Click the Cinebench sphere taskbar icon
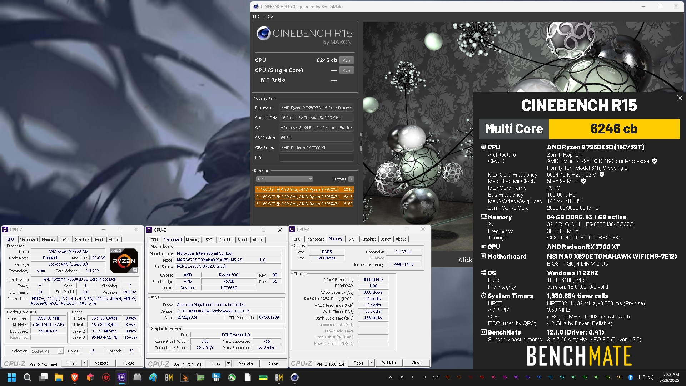The image size is (686, 386). (295, 377)
